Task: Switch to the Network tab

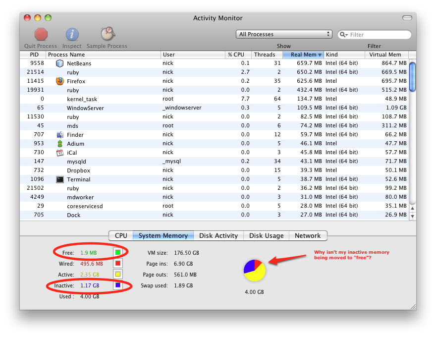Action: 308,235
